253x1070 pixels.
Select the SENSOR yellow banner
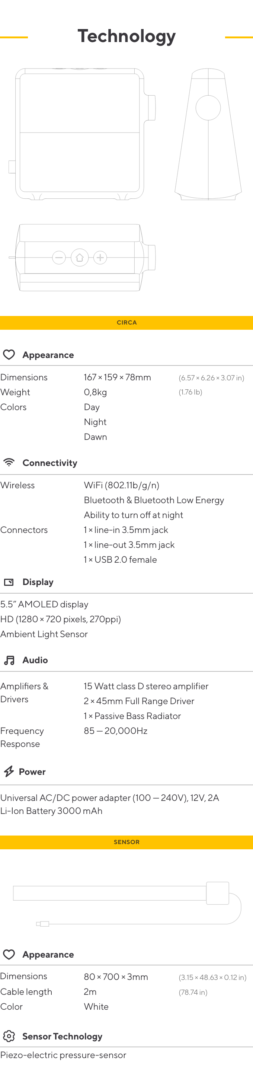(126, 842)
